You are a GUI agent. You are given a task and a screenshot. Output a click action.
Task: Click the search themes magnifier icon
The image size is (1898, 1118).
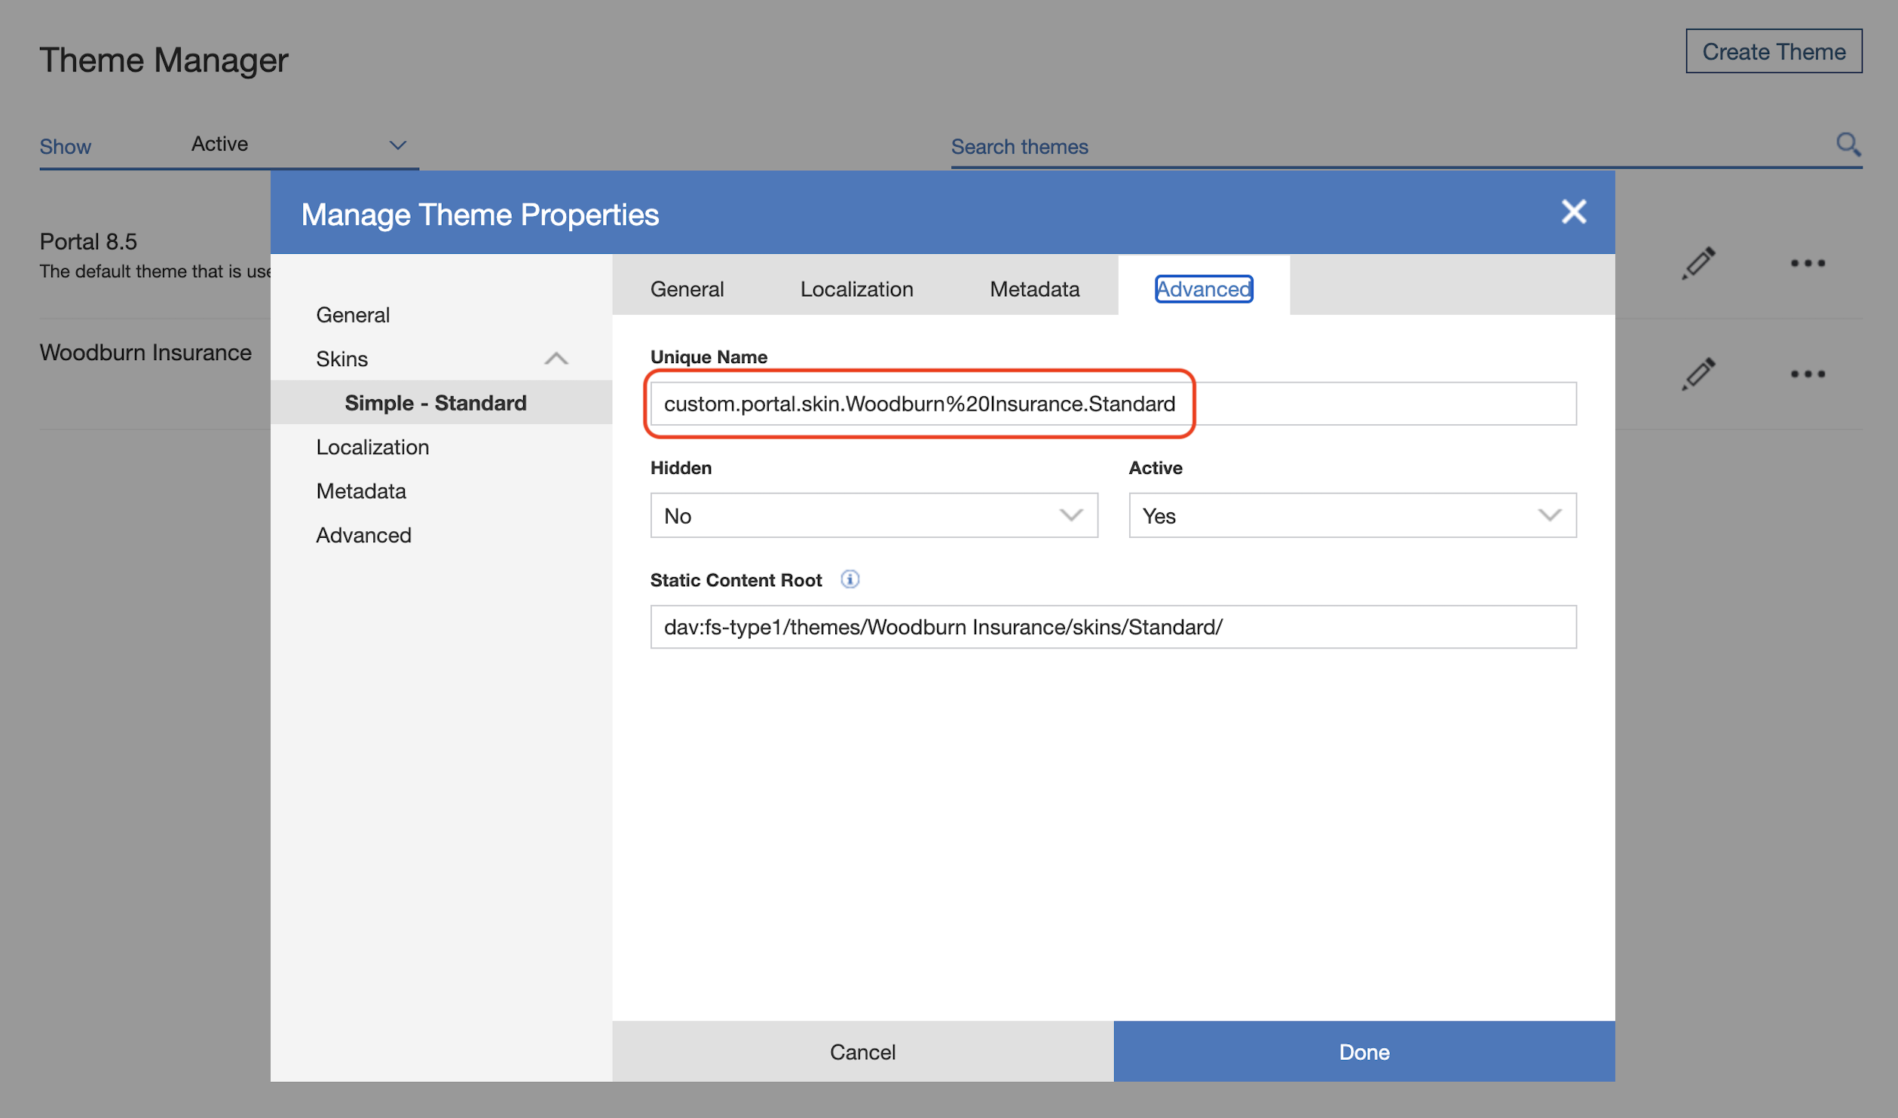click(x=1847, y=144)
